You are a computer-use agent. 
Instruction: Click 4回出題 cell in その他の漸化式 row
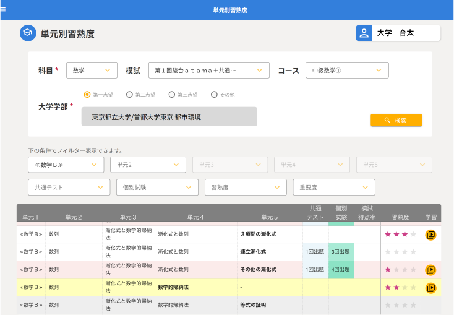point(341,269)
